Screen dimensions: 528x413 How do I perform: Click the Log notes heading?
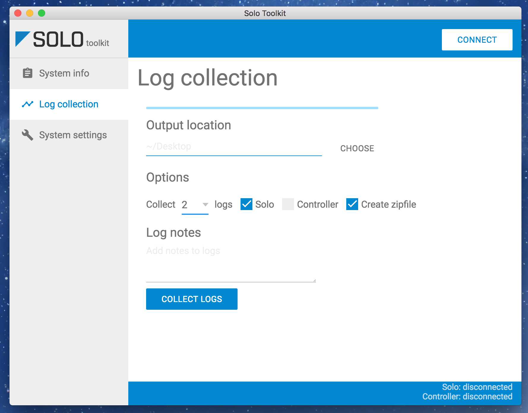174,233
